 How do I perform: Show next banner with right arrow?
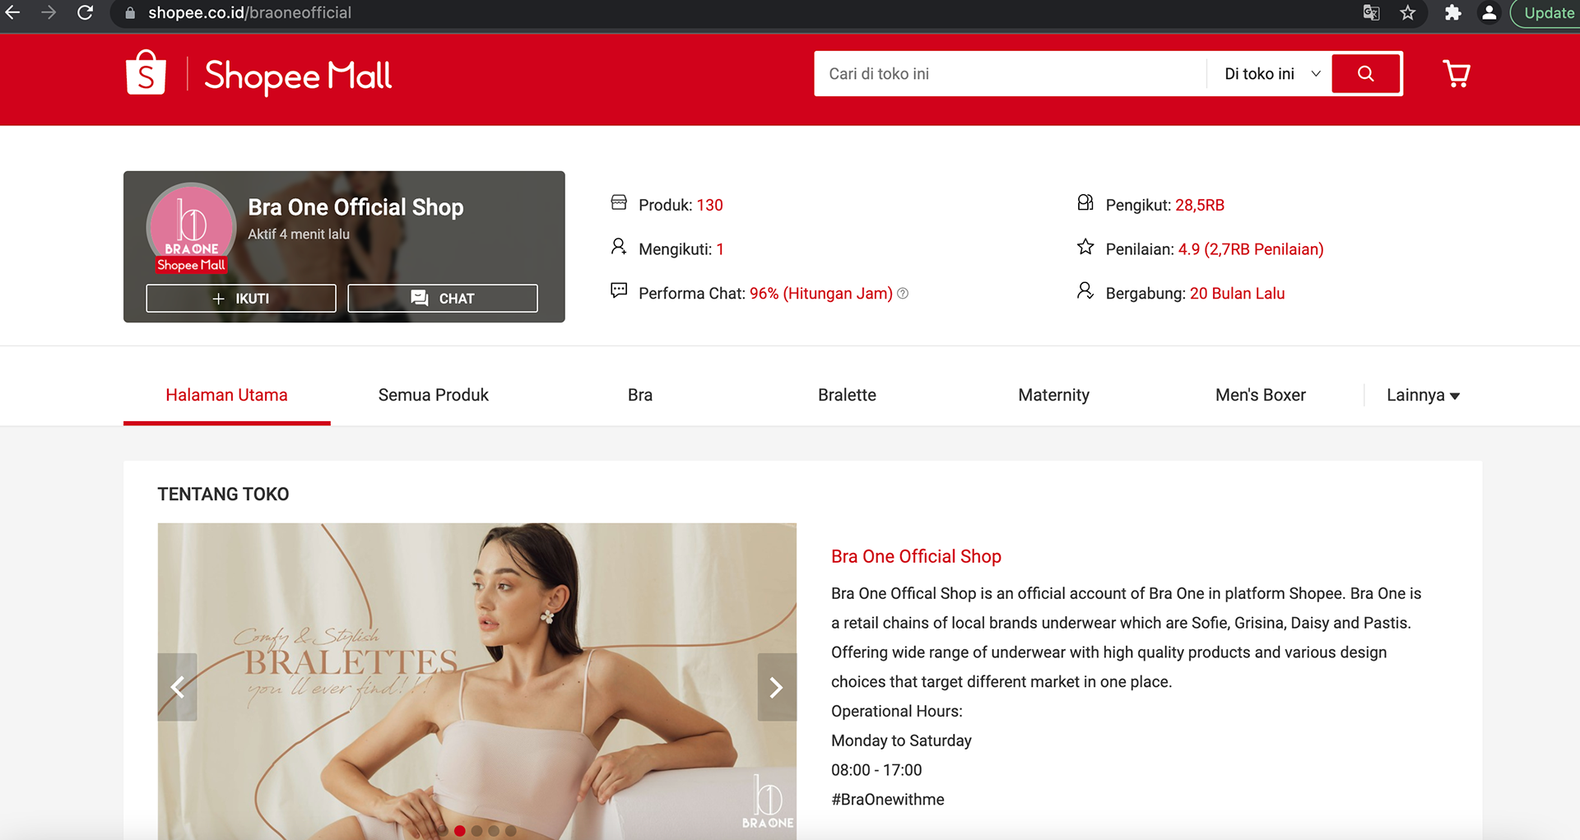click(777, 687)
